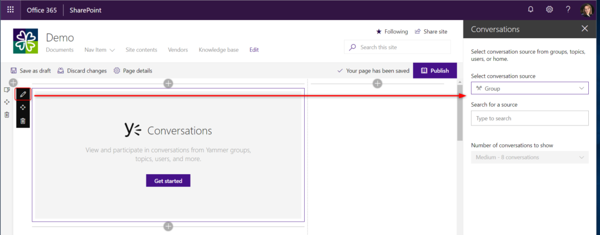Open the help question mark

tap(568, 10)
